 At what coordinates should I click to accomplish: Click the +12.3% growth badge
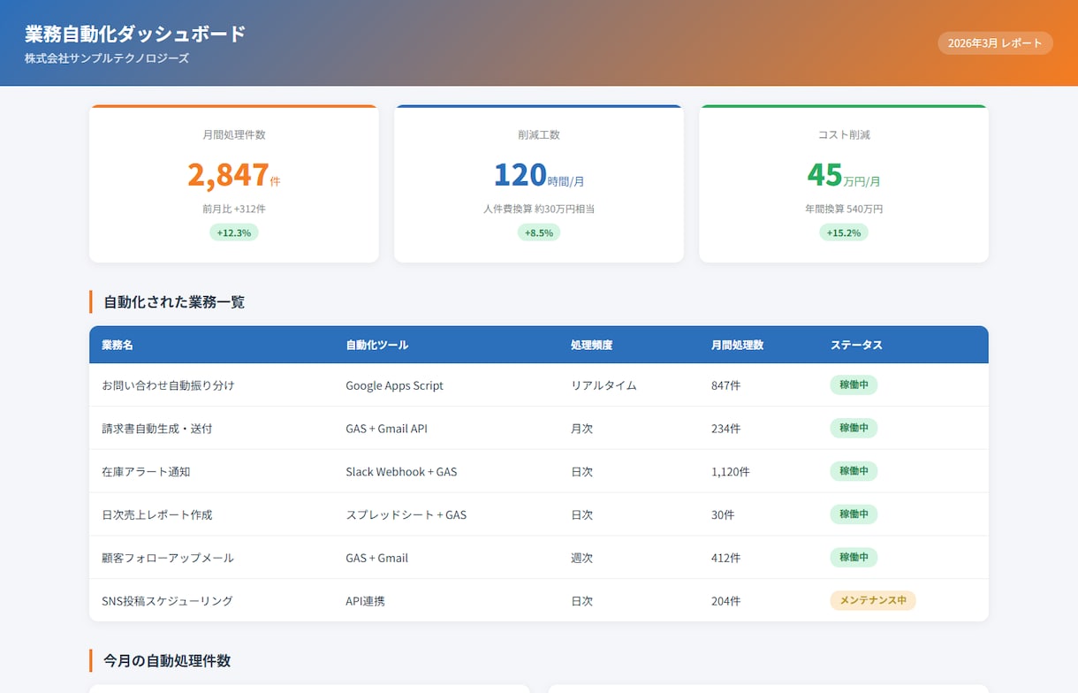[x=234, y=232]
